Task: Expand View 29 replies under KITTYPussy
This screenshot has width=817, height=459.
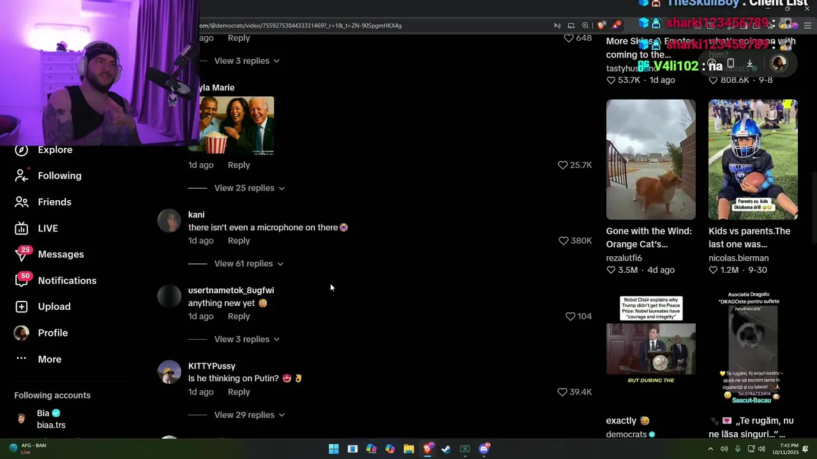Action: (250, 415)
